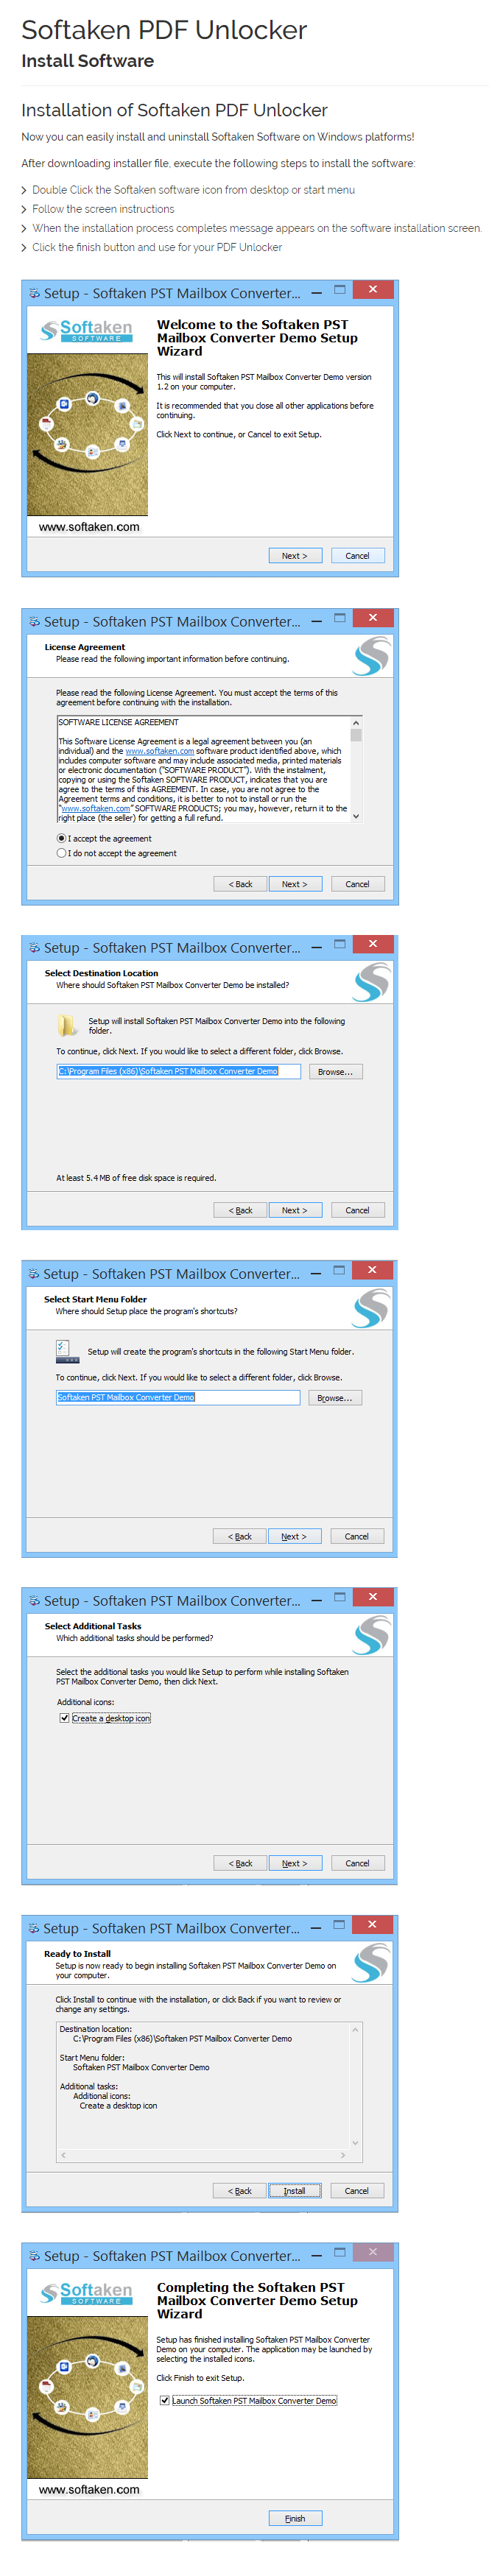Click Browse in Select Destination Location dialog
Viewport: 489px width, 2576px height.
[335, 1071]
